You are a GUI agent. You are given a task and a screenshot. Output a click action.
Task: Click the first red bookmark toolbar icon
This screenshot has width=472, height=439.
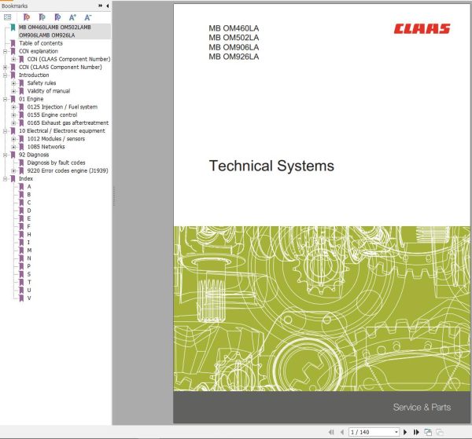(x=27, y=17)
